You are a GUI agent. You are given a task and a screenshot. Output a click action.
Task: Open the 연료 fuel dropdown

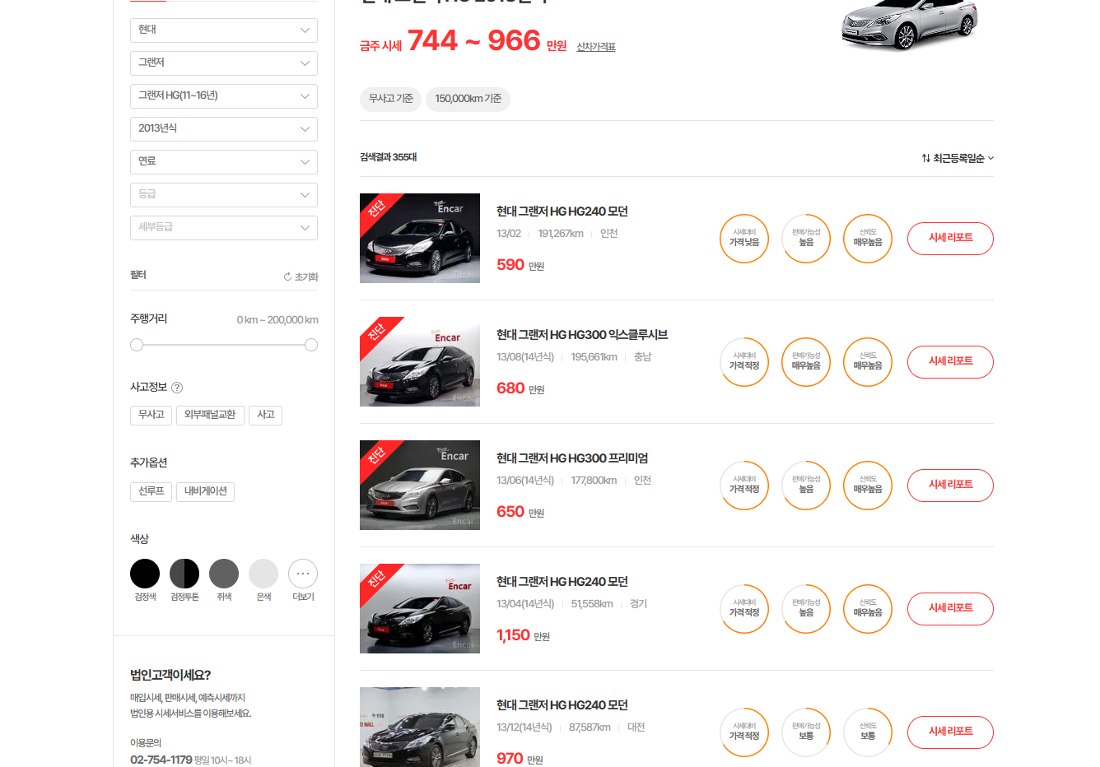tap(223, 162)
